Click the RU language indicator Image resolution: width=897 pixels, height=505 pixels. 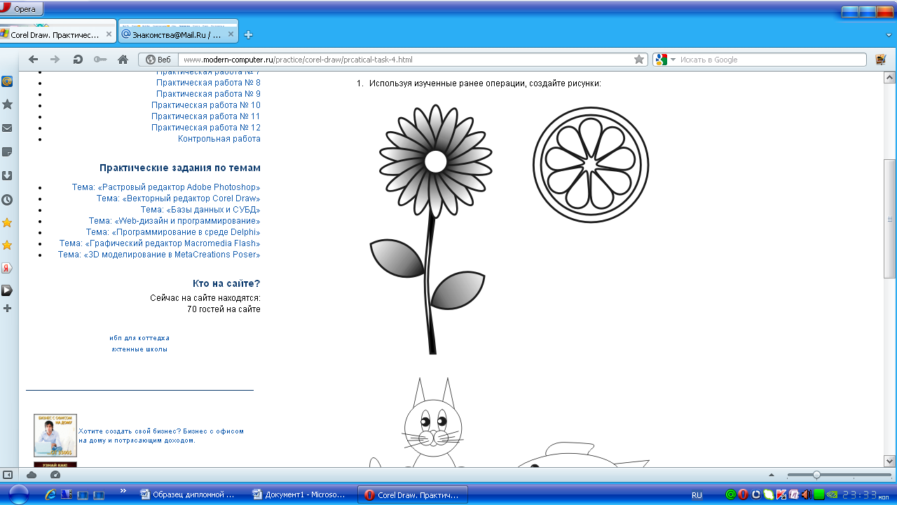point(697,495)
